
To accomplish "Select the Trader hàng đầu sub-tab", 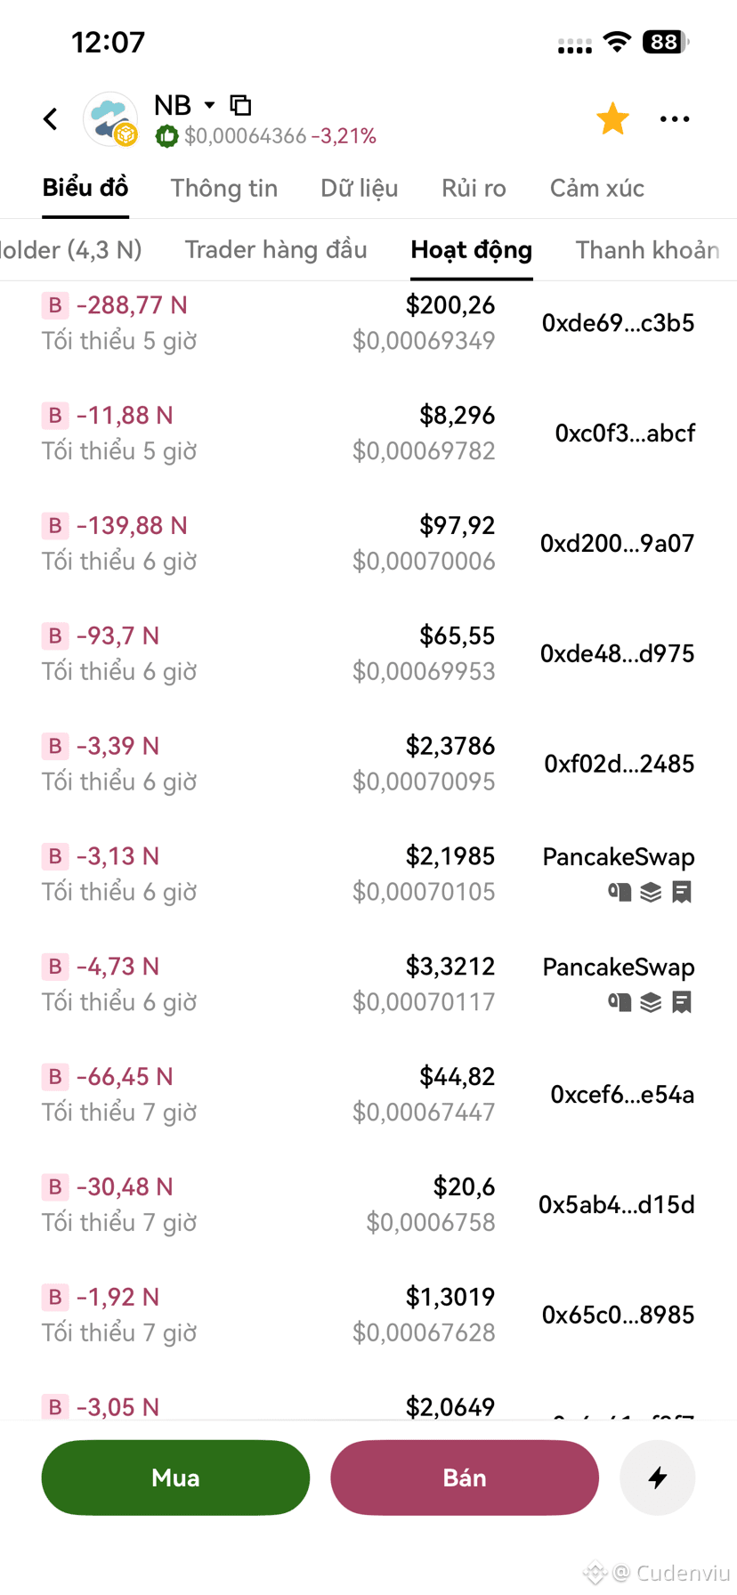I will point(276,250).
